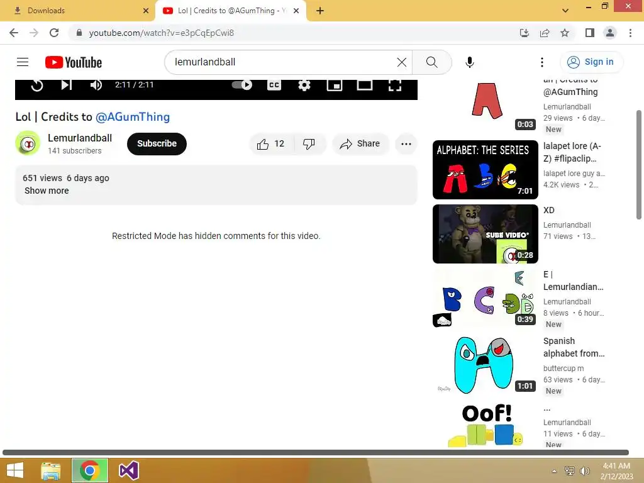Search with your voice microphone

tap(469, 62)
